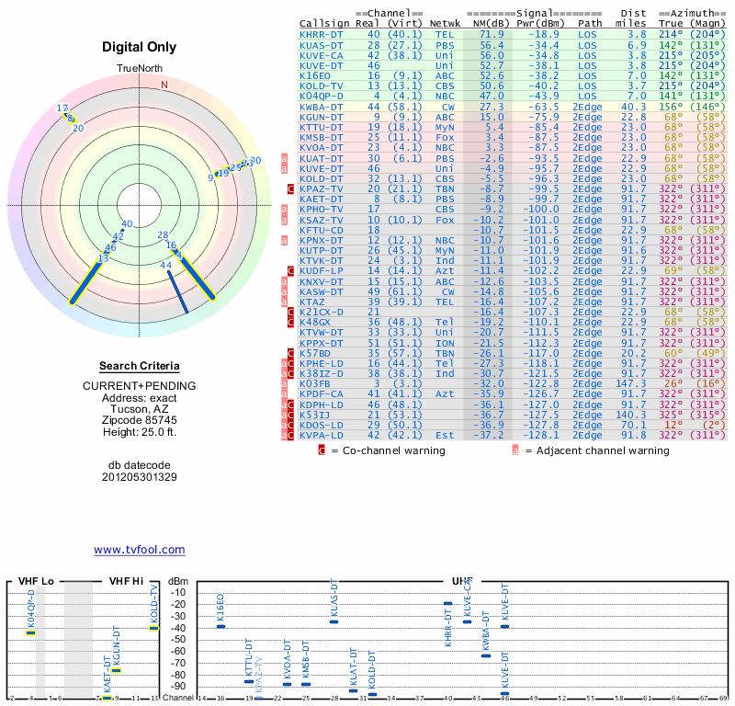Click the K16EO signal bar in the UHF chart
The width and height of the screenshot is (735, 706).
point(220,625)
